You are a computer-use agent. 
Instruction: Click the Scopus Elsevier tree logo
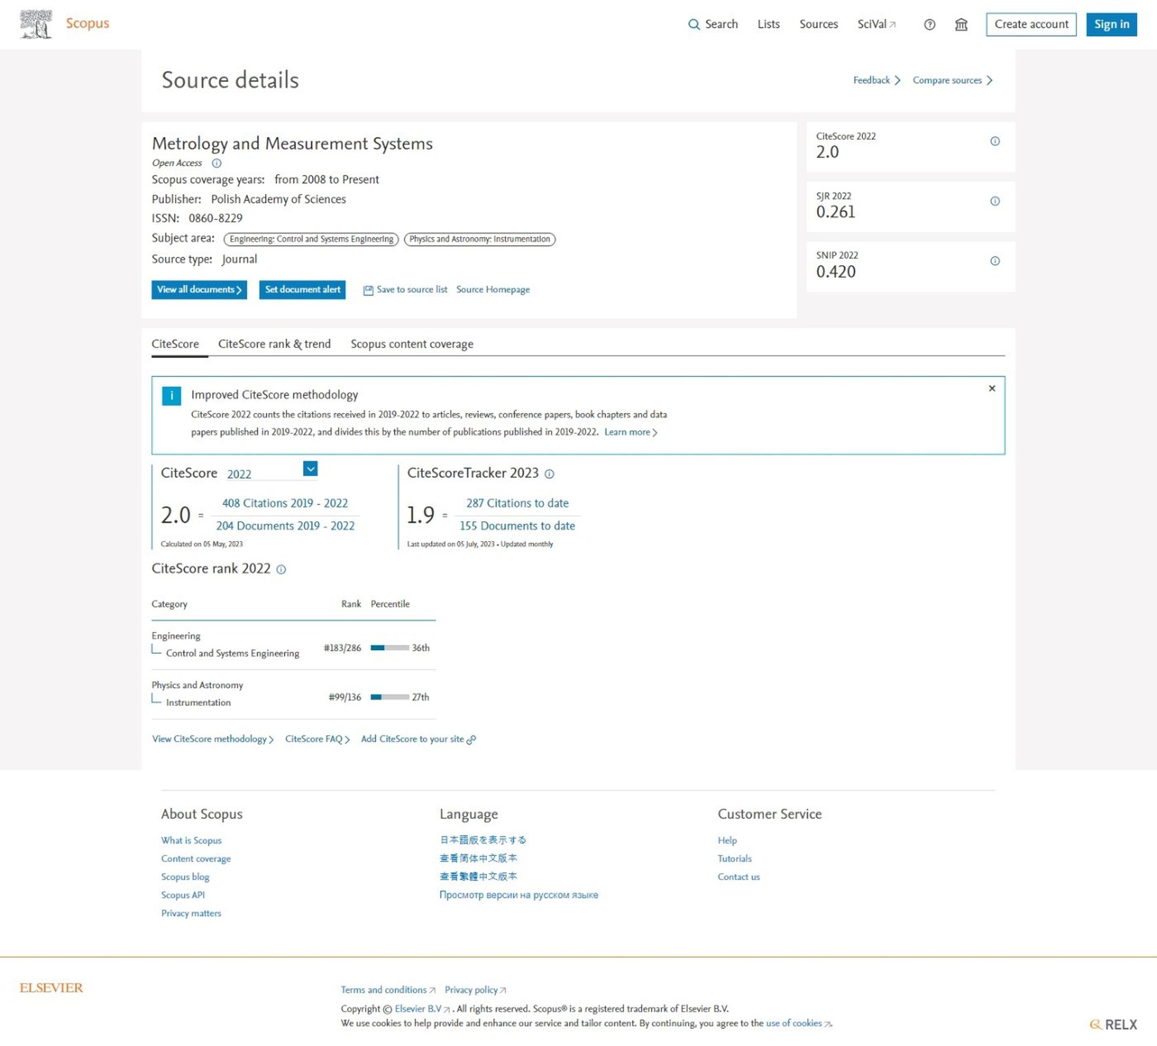(36, 24)
